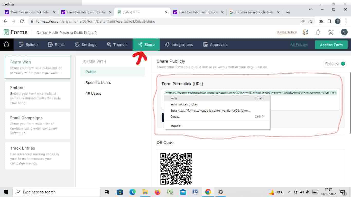
Task: Show hidden system tray icons
Action: point(289,192)
